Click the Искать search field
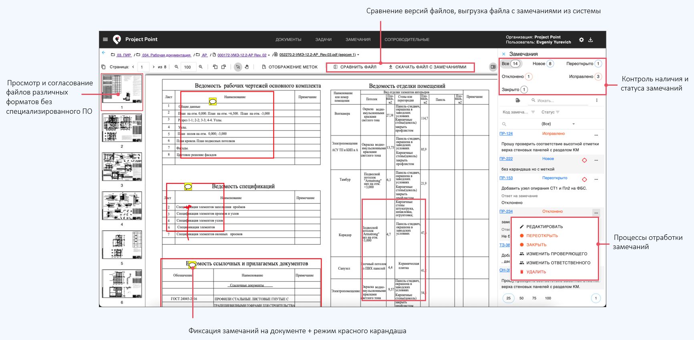The width and height of the screenshot is (694, 340). pos(561,101)
